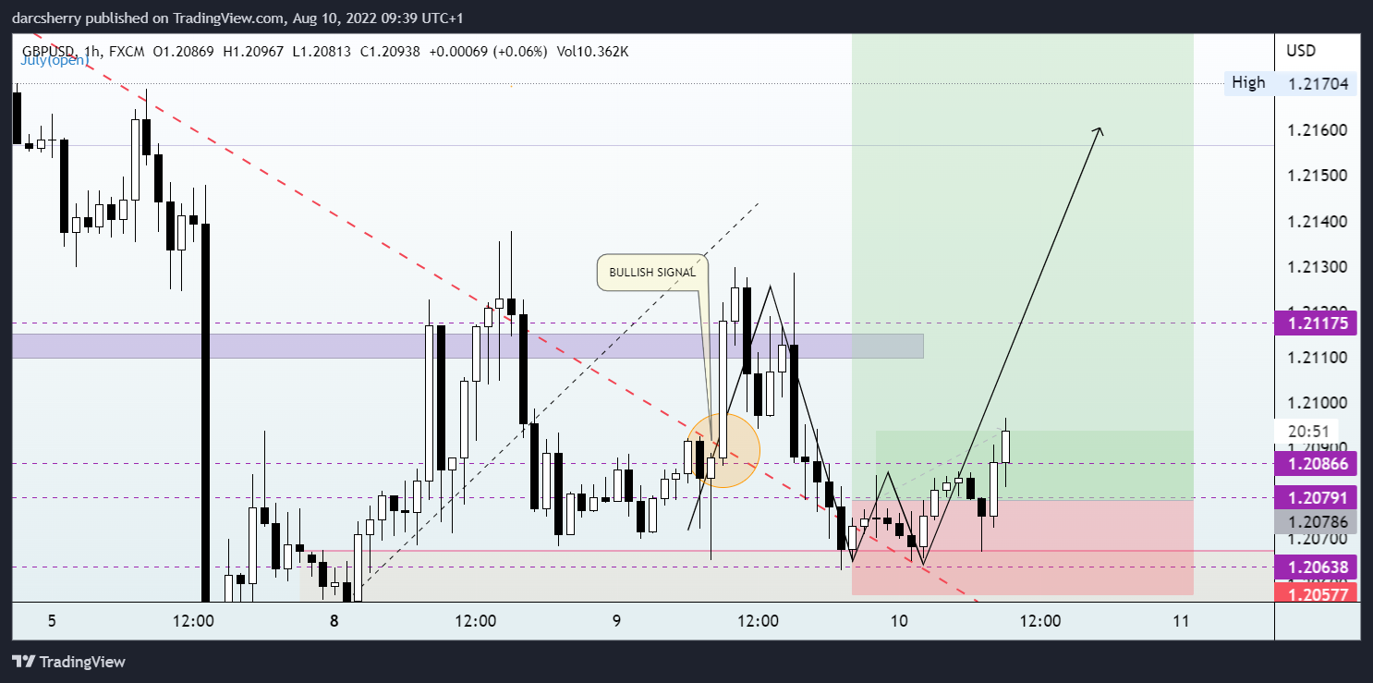
Task: Click the 1.21300 price axis tick
Action: point(1316,267)
